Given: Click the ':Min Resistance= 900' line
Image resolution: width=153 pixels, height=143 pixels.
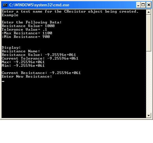Looking at the screenshot, I should tap(26, 37).
